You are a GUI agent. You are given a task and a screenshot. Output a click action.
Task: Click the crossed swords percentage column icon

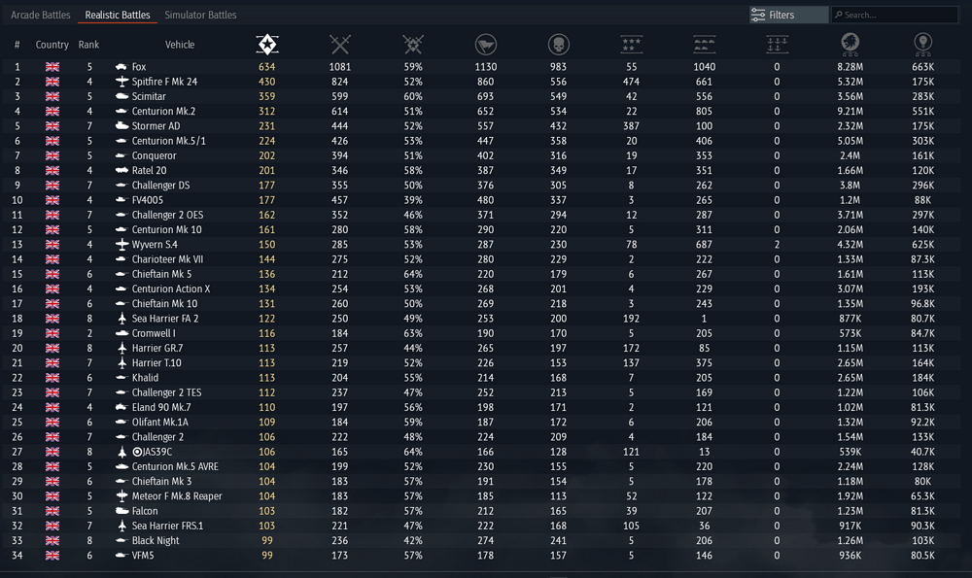click(x=413, y=44)
